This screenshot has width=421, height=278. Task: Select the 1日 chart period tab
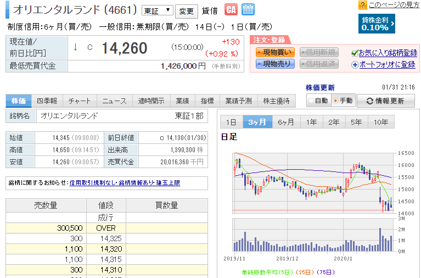231,122
